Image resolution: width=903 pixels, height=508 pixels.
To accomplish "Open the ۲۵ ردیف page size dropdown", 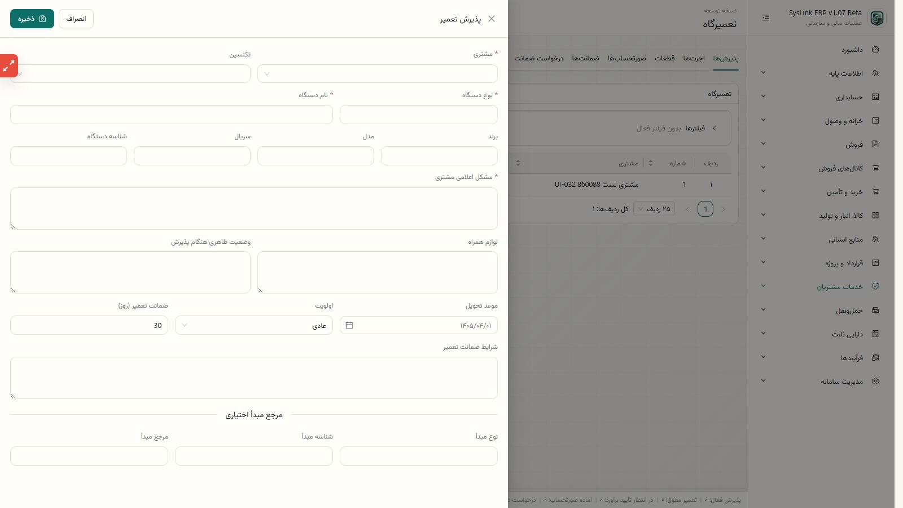I will click(654, 209).
